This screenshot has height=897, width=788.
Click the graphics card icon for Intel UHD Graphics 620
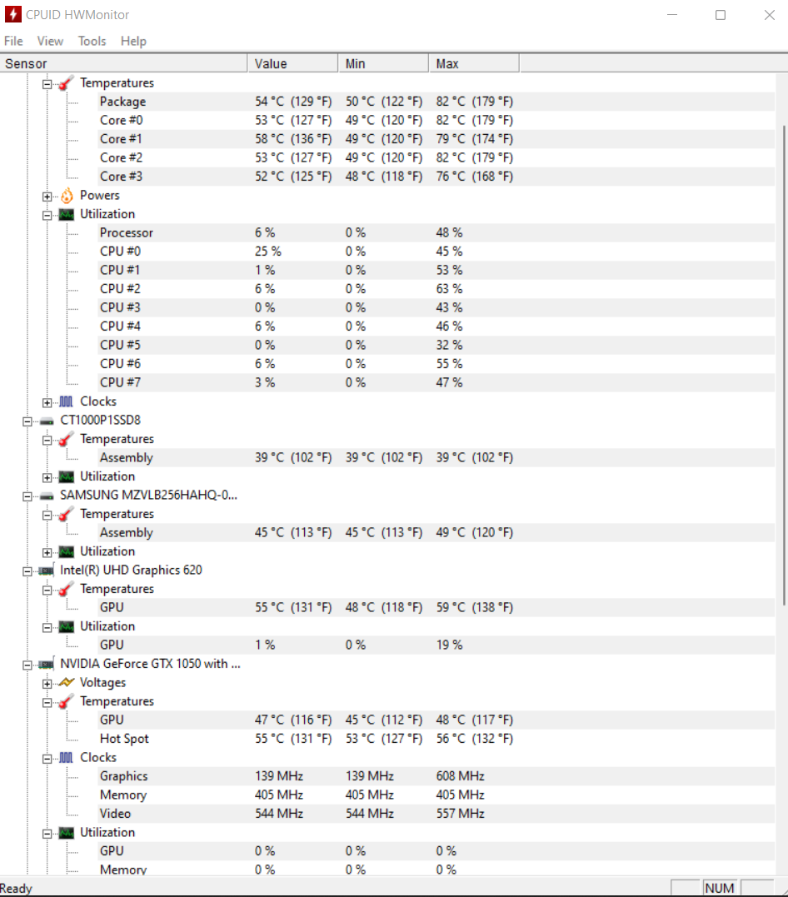point(47,571)
